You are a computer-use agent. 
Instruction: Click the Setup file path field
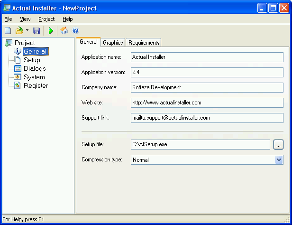coord(201,144)
